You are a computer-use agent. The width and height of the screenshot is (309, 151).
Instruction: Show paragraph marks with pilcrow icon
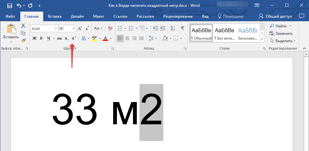pos(183,28)
